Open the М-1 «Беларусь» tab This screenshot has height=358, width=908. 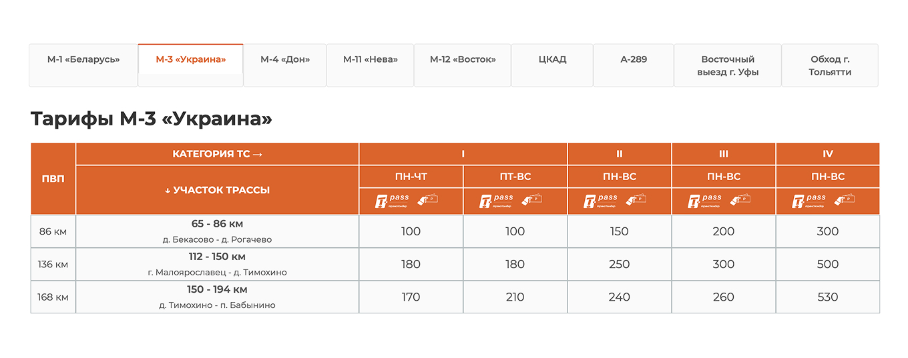83,59
